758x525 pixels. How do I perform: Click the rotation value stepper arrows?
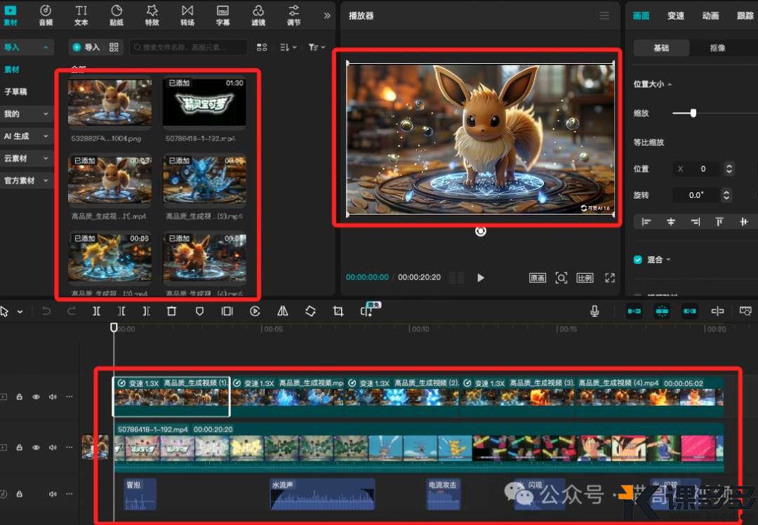click(726, 195)
